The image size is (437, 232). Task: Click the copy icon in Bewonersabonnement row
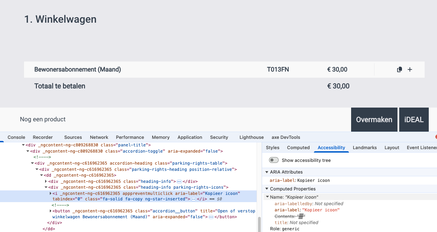400,69
